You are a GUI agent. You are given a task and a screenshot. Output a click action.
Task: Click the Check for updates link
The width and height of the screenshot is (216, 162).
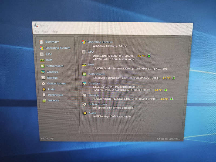168,139
